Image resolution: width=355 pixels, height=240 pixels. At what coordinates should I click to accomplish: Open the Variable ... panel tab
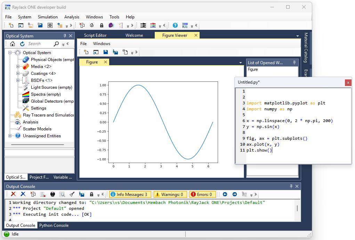(x=63, y=177)
